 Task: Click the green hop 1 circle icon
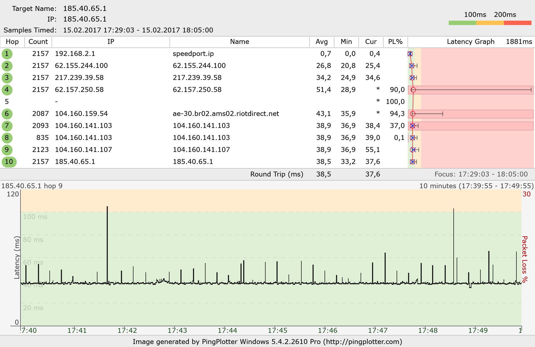[7, 54]
